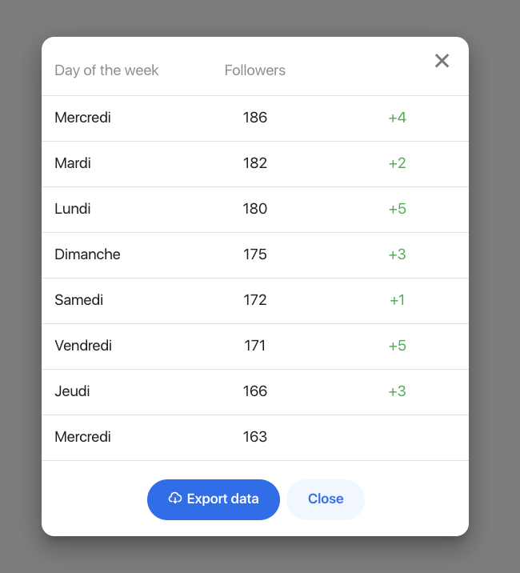This screenshot has width=520, height=573.
Task: Click the 175 followers value
Action: point(255,254)
